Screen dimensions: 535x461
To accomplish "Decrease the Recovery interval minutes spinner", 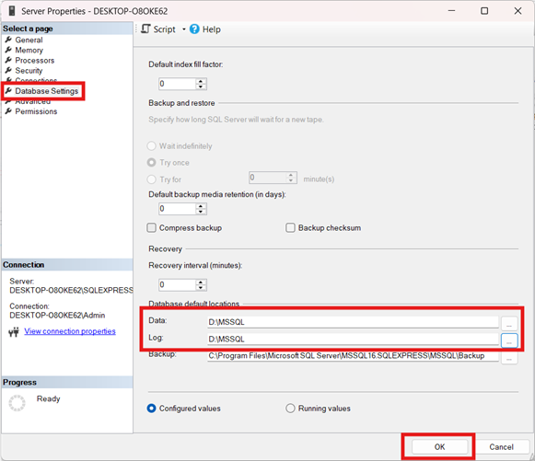I will pos(201,287).
